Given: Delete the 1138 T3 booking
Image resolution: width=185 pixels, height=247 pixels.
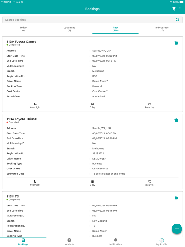Looking at the screenshot, I should coord(176,198).
